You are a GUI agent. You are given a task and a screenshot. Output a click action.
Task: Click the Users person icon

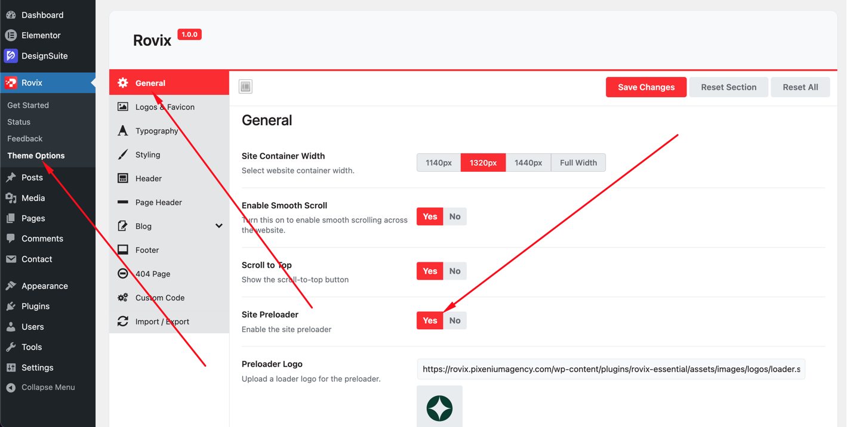click(11, 327)
